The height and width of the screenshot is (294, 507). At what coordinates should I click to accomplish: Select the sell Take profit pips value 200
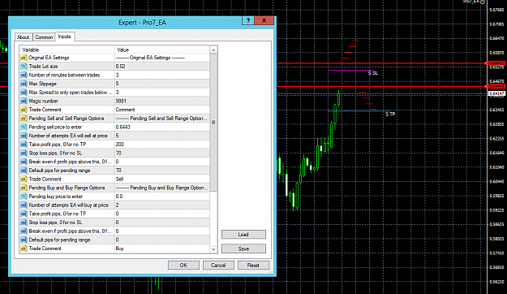coord(162,145)
